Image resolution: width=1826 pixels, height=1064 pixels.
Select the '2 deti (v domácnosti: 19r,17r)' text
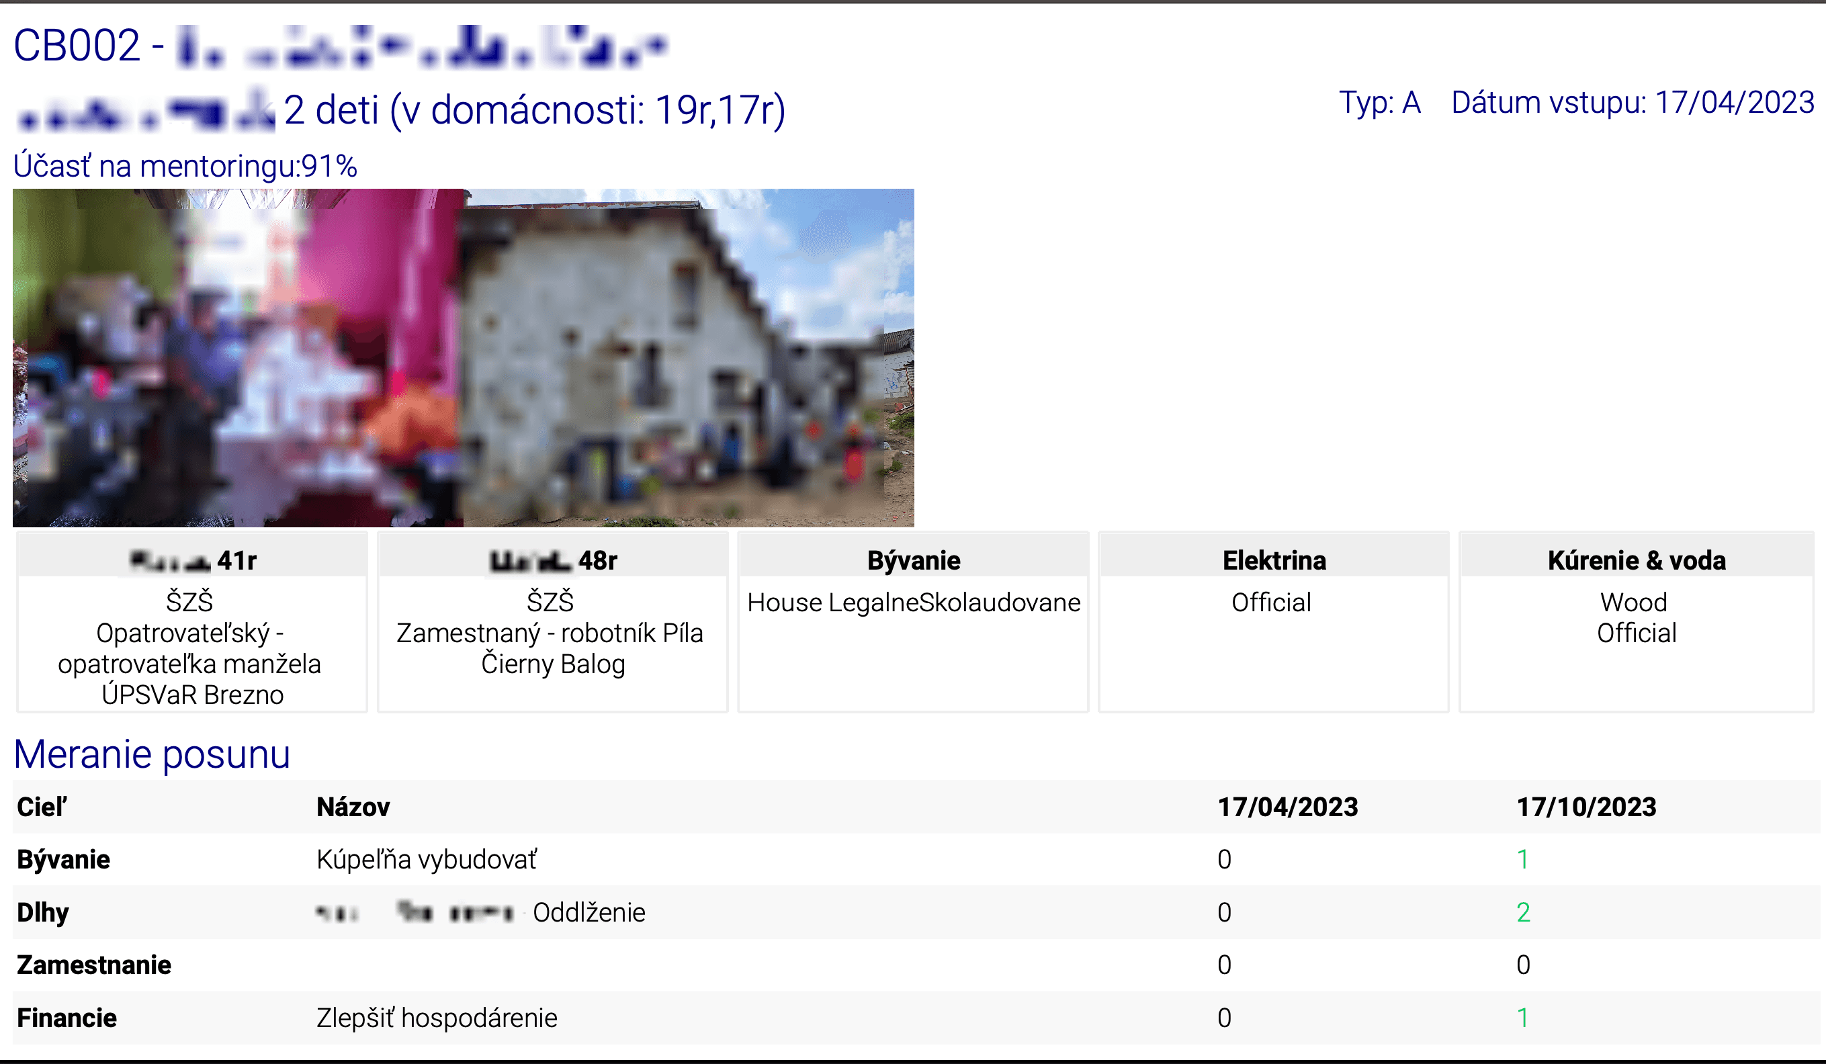click(535, 110)
